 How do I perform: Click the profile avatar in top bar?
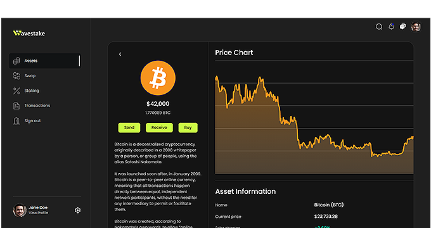pos(416,27)
